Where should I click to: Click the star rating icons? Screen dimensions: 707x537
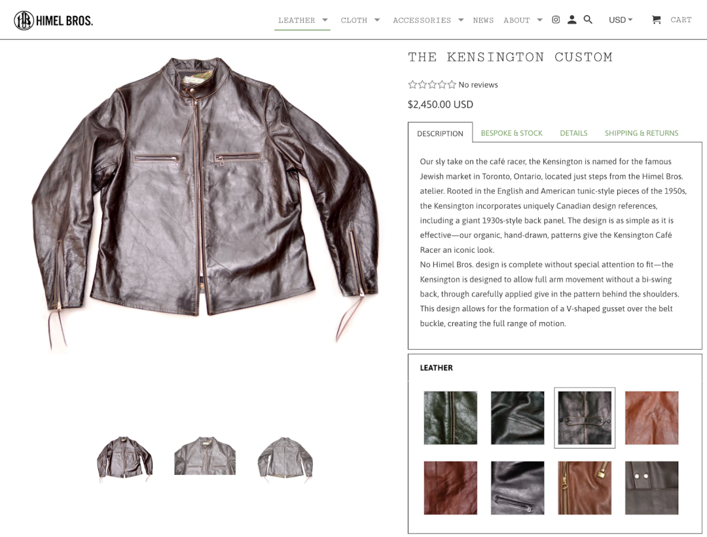[432, 84]
